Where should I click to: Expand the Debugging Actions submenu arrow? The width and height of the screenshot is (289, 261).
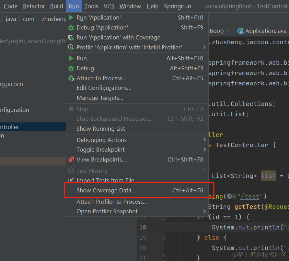pyautogui.click(x=204, y=140)
